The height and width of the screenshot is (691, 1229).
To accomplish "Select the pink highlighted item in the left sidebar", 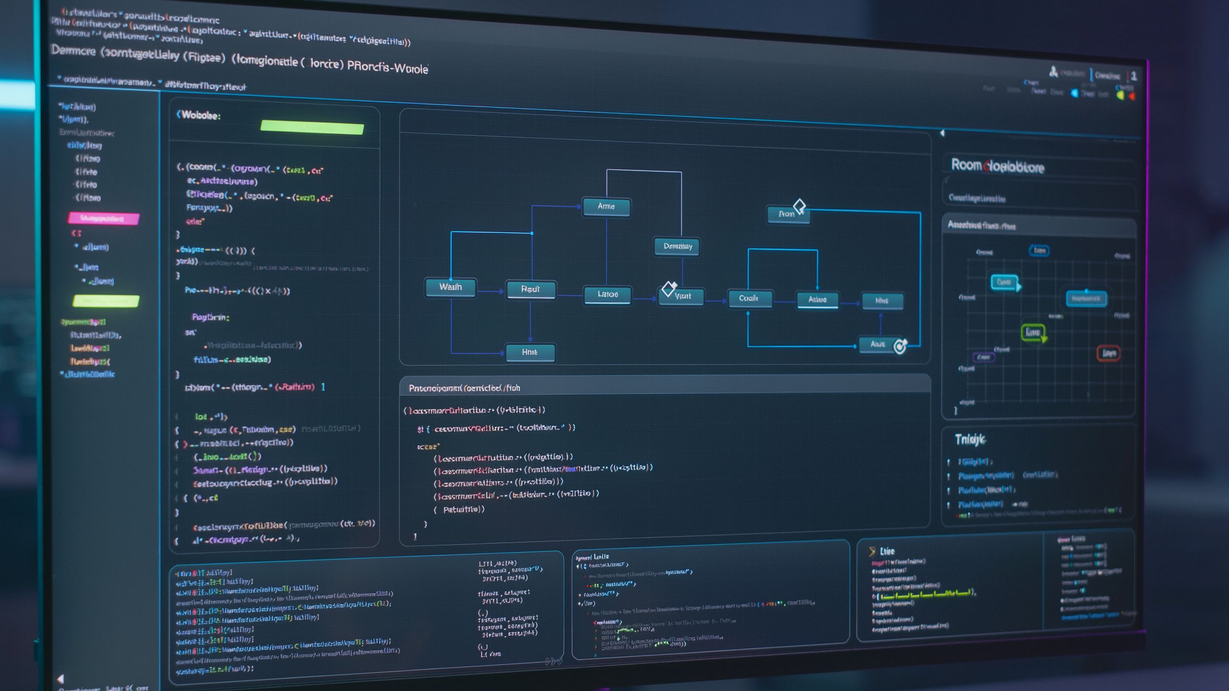I will [103, 219].
